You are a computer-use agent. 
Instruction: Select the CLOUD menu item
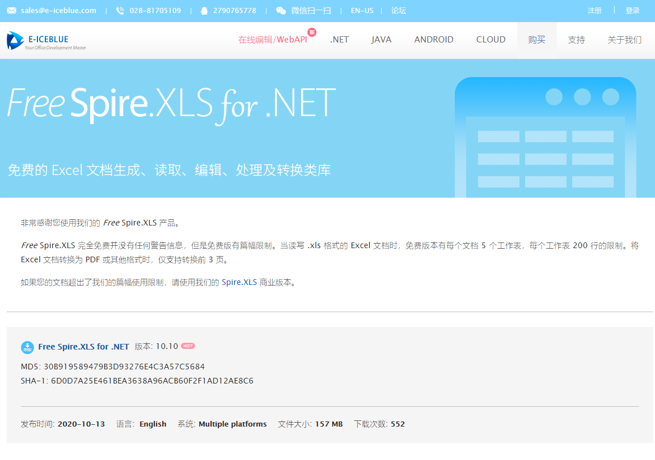tap(491, 39)
